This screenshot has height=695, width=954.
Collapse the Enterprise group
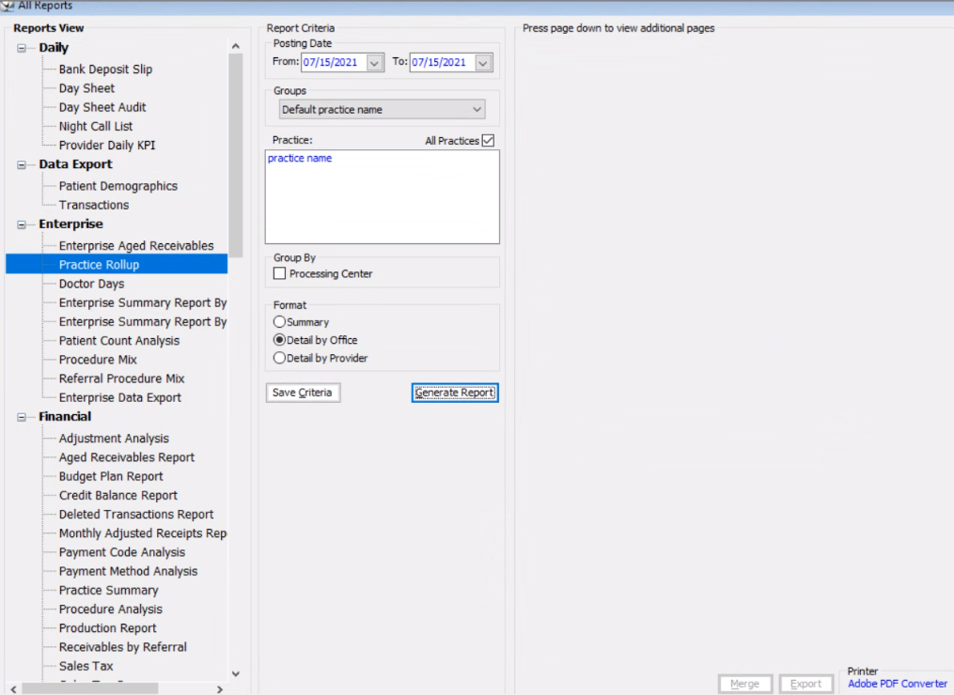(22, 224)
